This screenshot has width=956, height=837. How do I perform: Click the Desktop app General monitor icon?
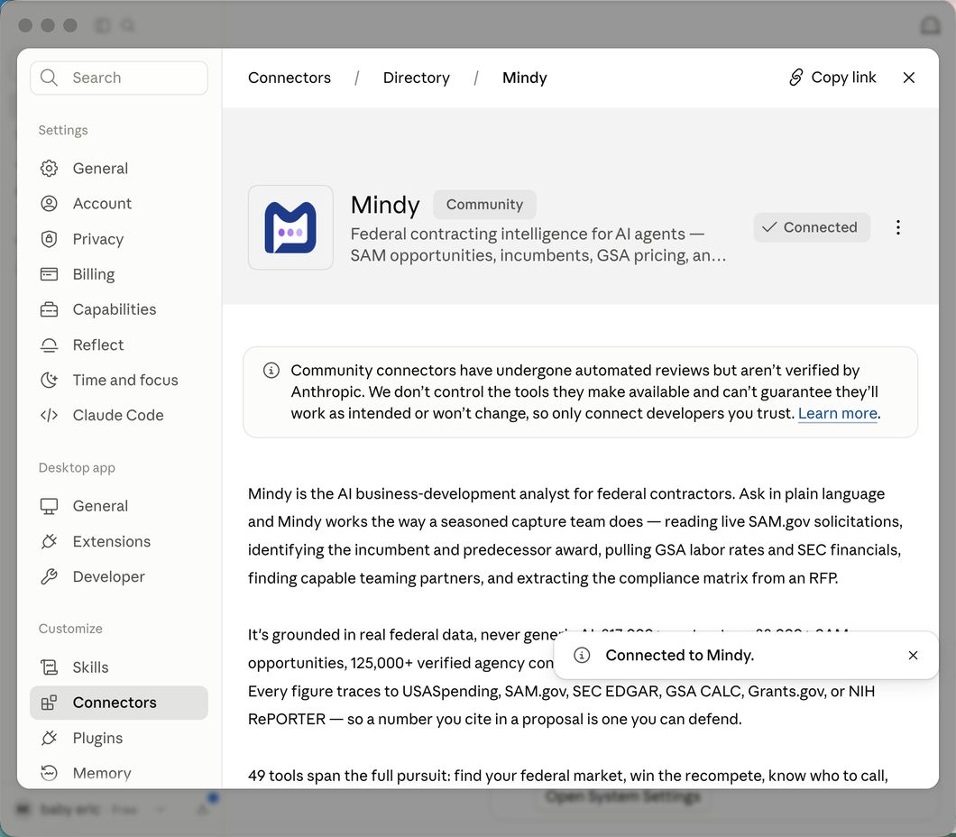(49, 506)
